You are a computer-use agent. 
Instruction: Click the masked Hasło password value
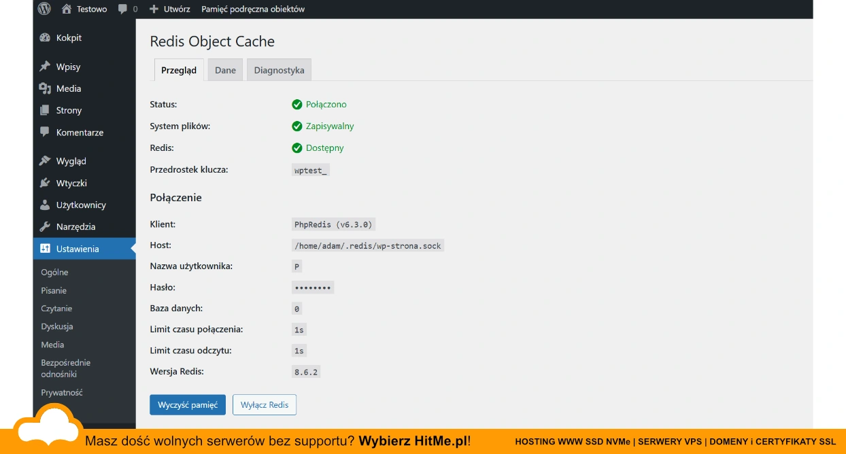point(313,287)
